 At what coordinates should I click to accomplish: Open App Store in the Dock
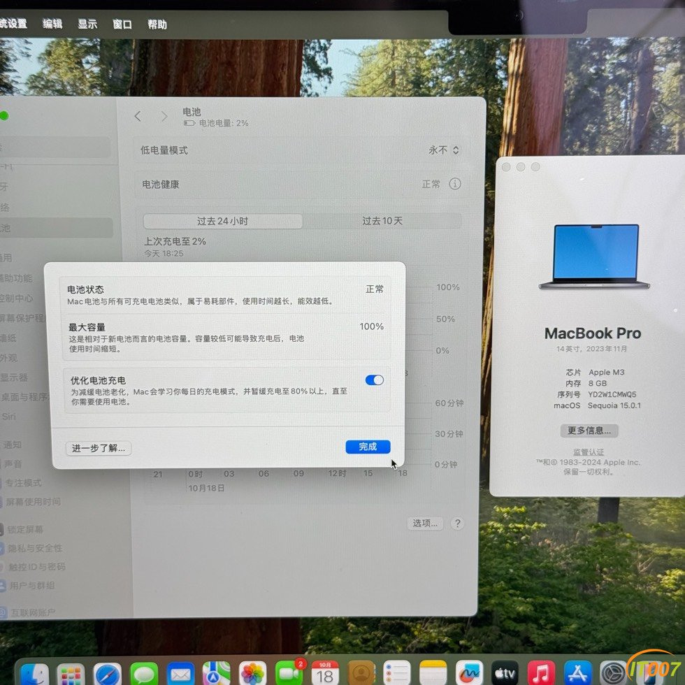point(577,674)
